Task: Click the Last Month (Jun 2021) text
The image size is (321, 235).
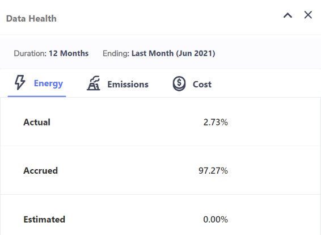Action: click(174, 53)
